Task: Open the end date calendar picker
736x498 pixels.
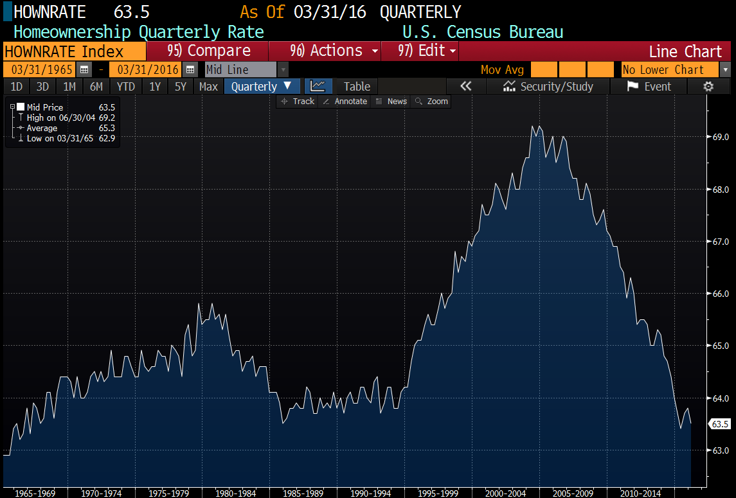Action: coord(190,70)
